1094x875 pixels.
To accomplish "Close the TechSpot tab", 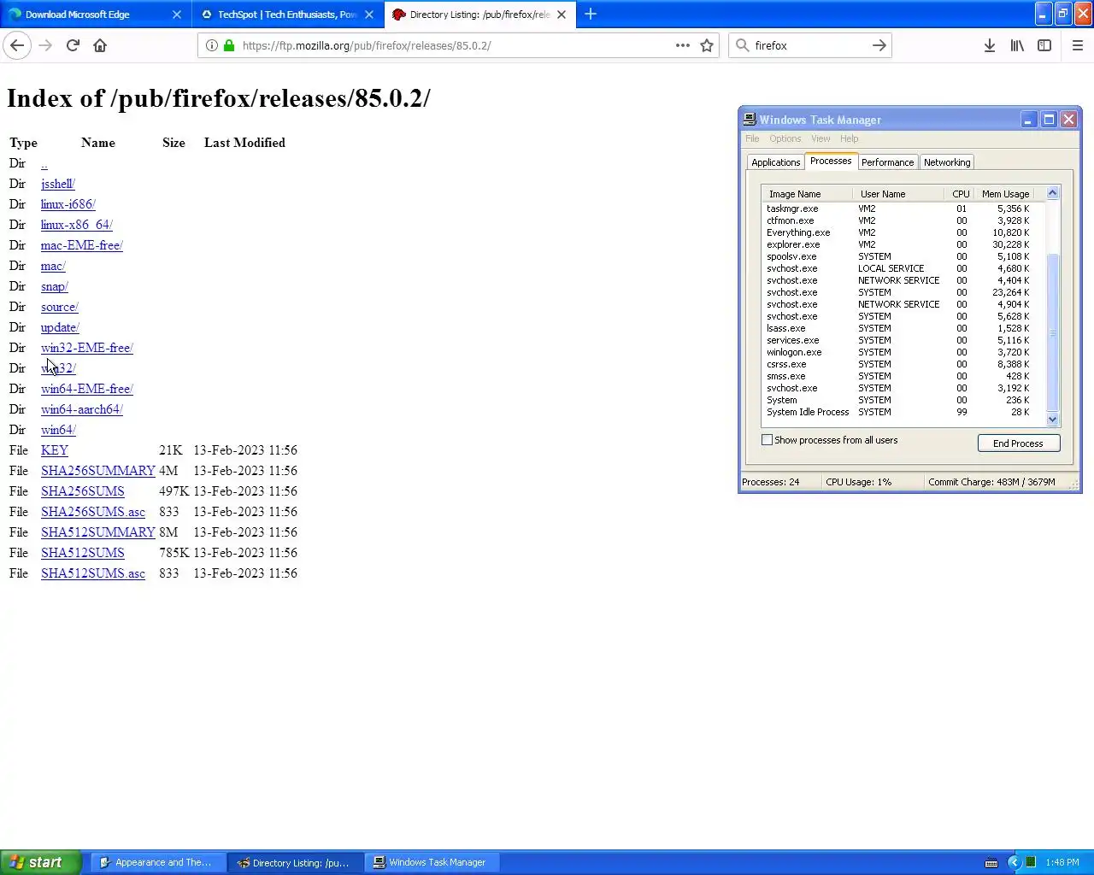I will tap(369, 15).
